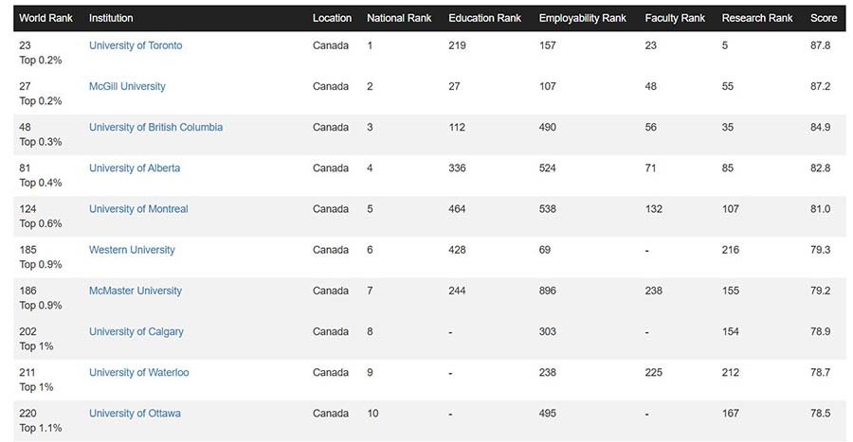Sort by Employability Rank header
The image size is (853, 442).
coord(582,18)
